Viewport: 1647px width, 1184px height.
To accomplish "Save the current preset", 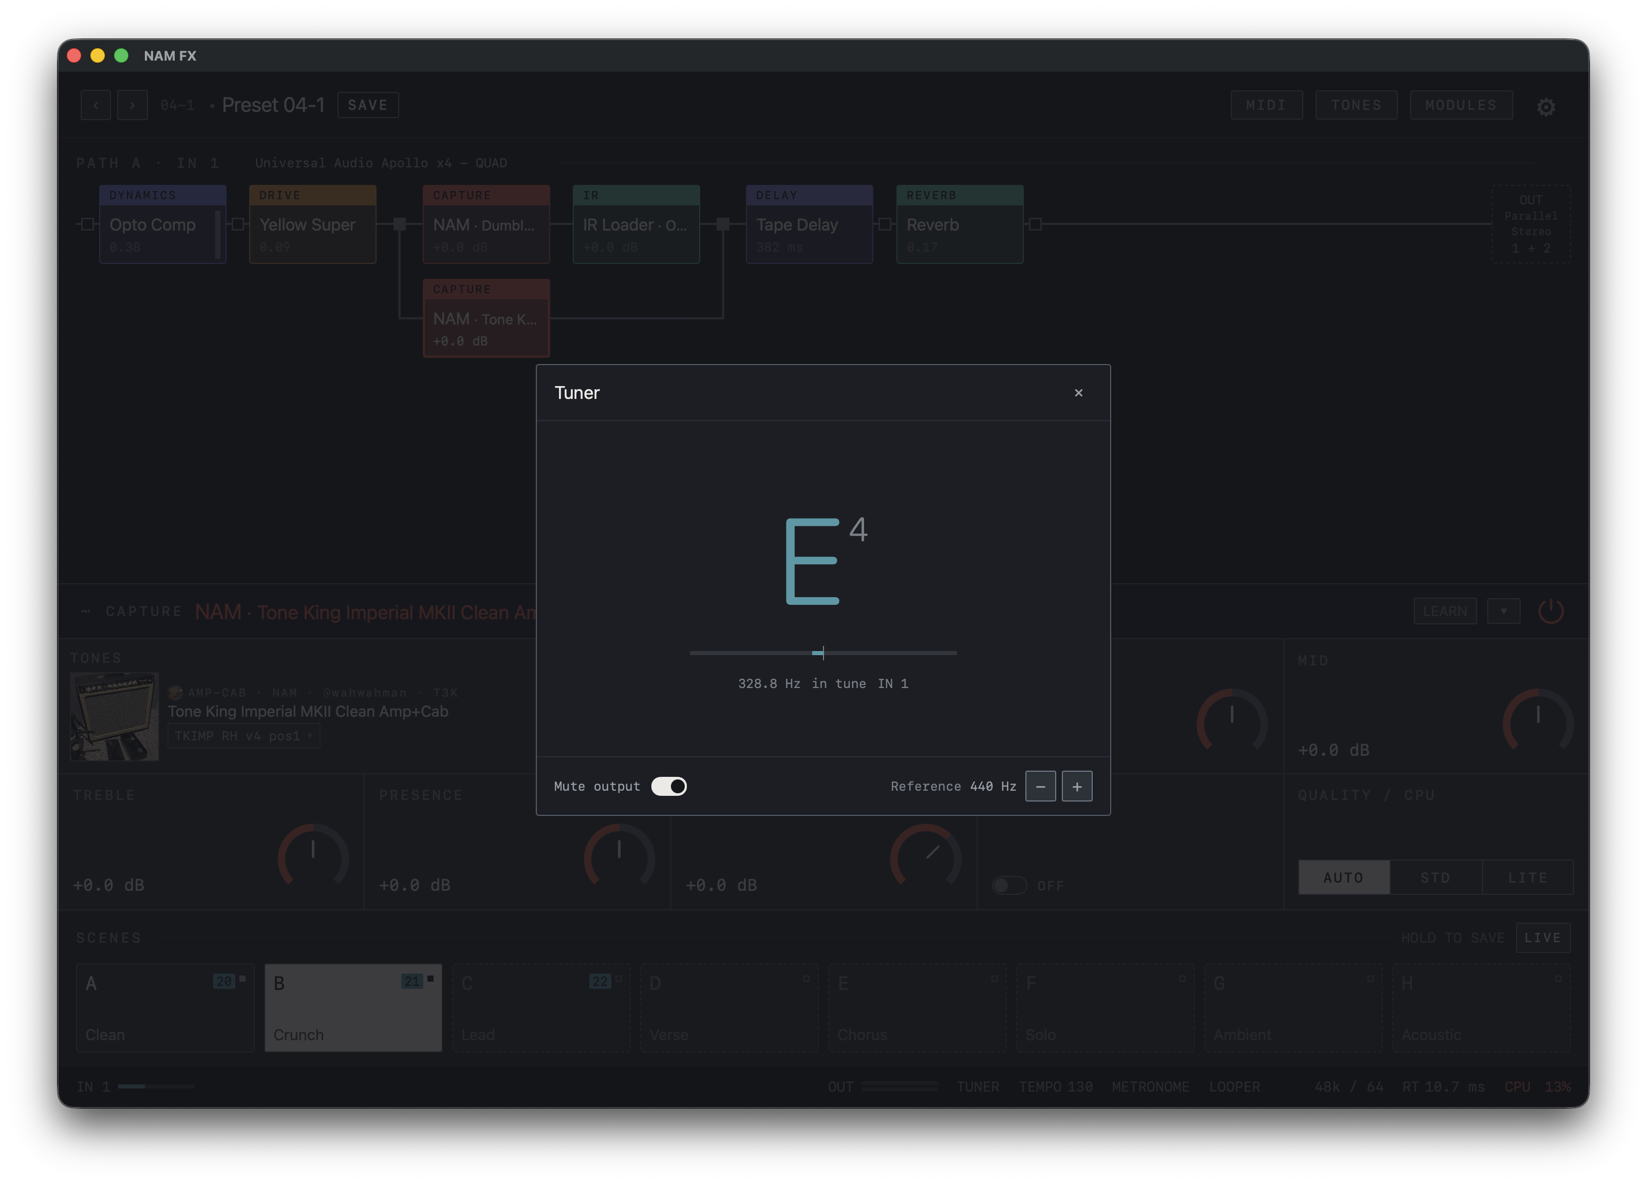I will tap(367, 105).
